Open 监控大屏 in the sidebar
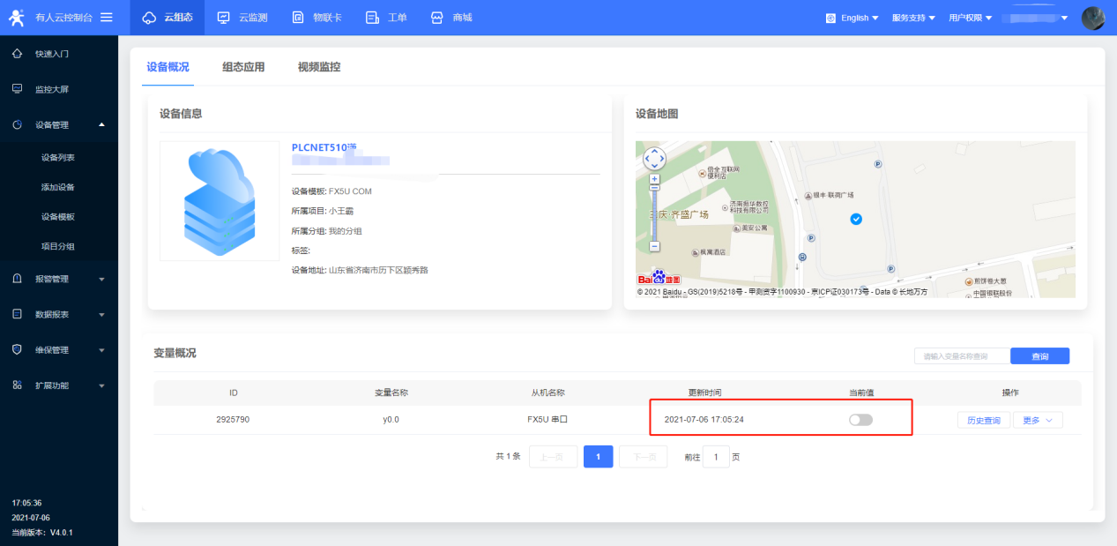 point(51,89)
